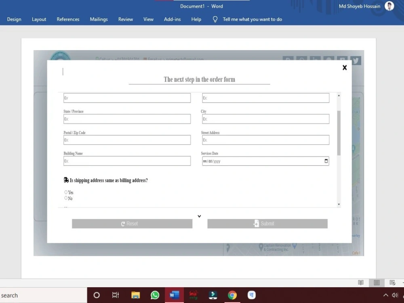Switch to Read Mode view in the status bar

361,283
